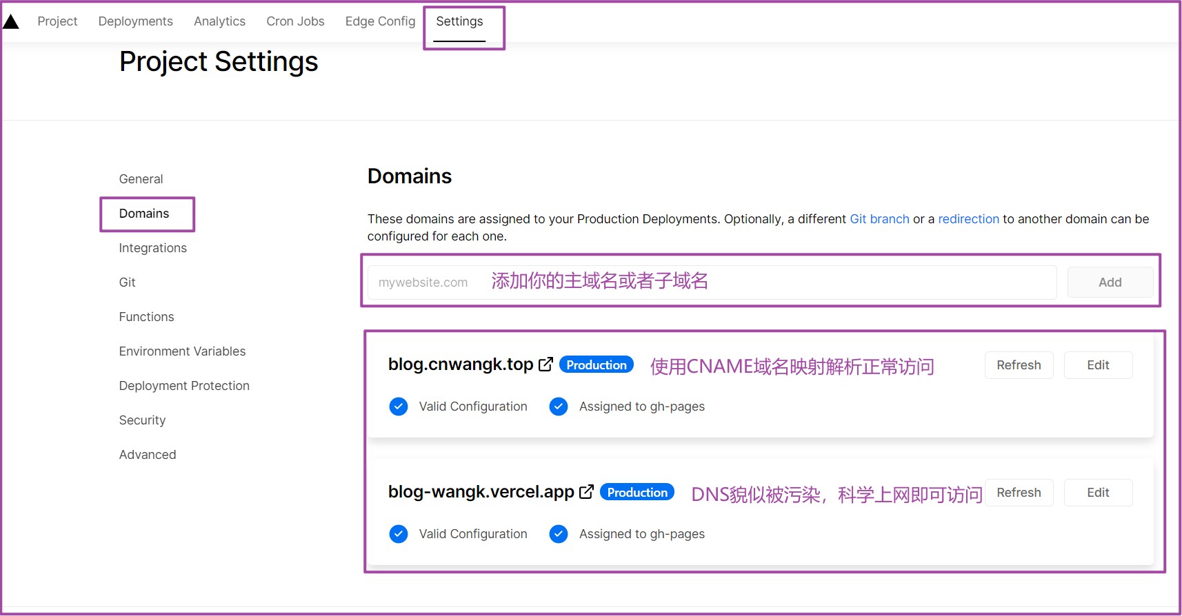Follow the Git branch link
This screenshot has width=1182, height=616.
[x=879, y=219]
